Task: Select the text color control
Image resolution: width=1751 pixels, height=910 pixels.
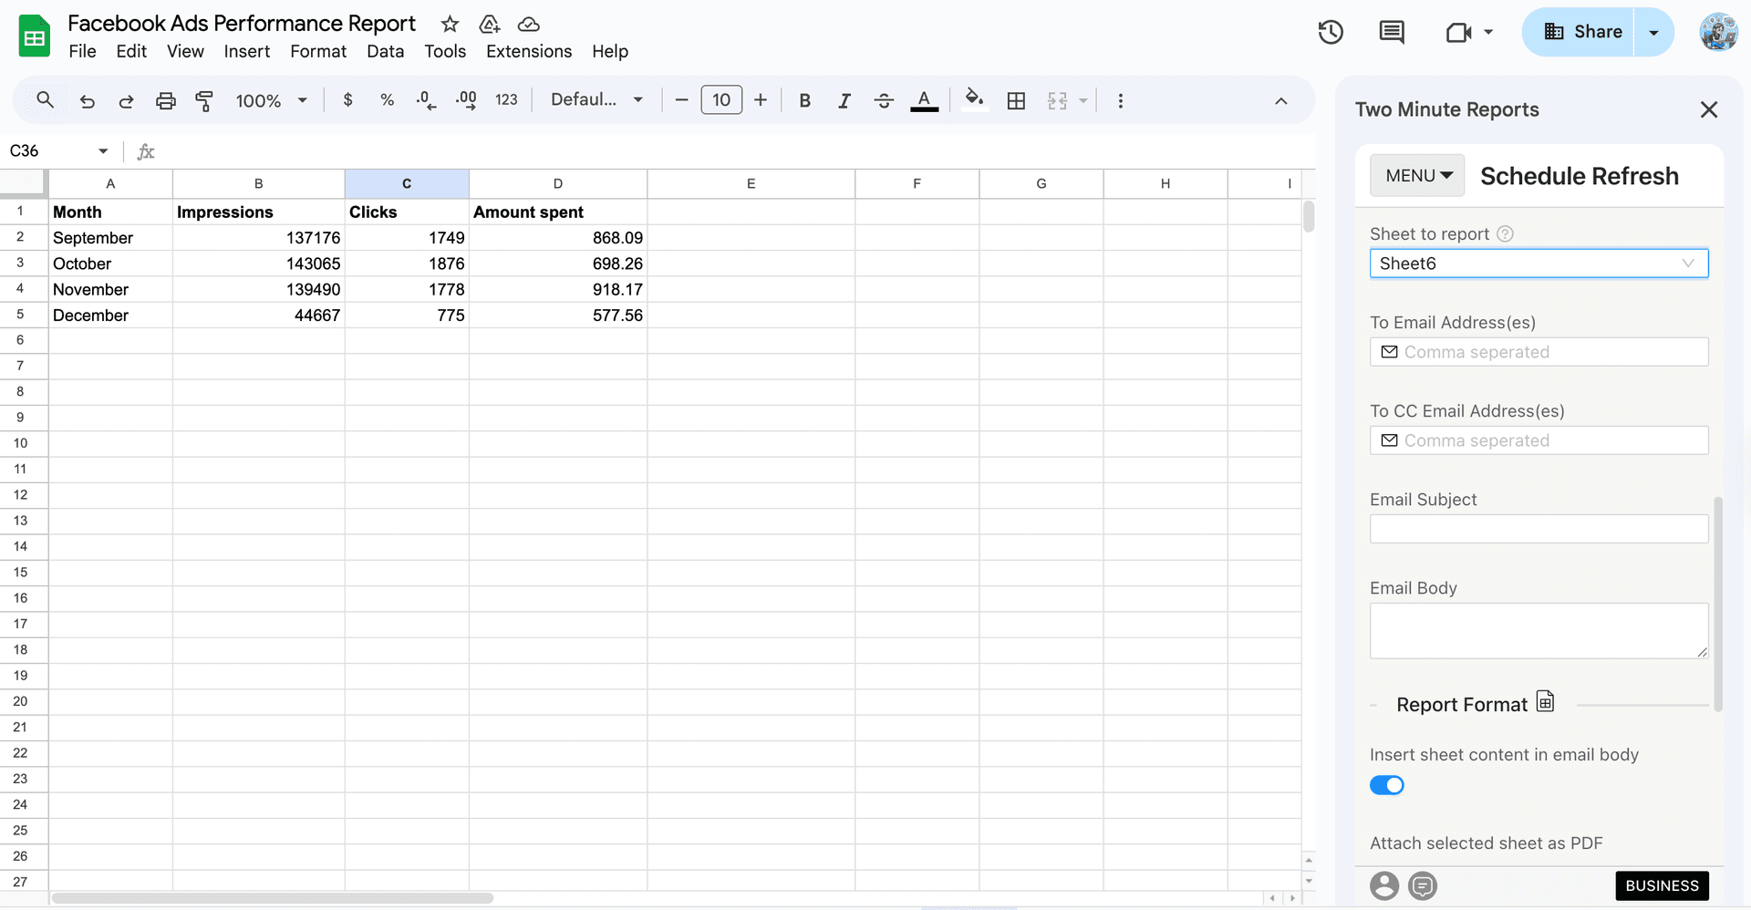Action: click(924, 100)
